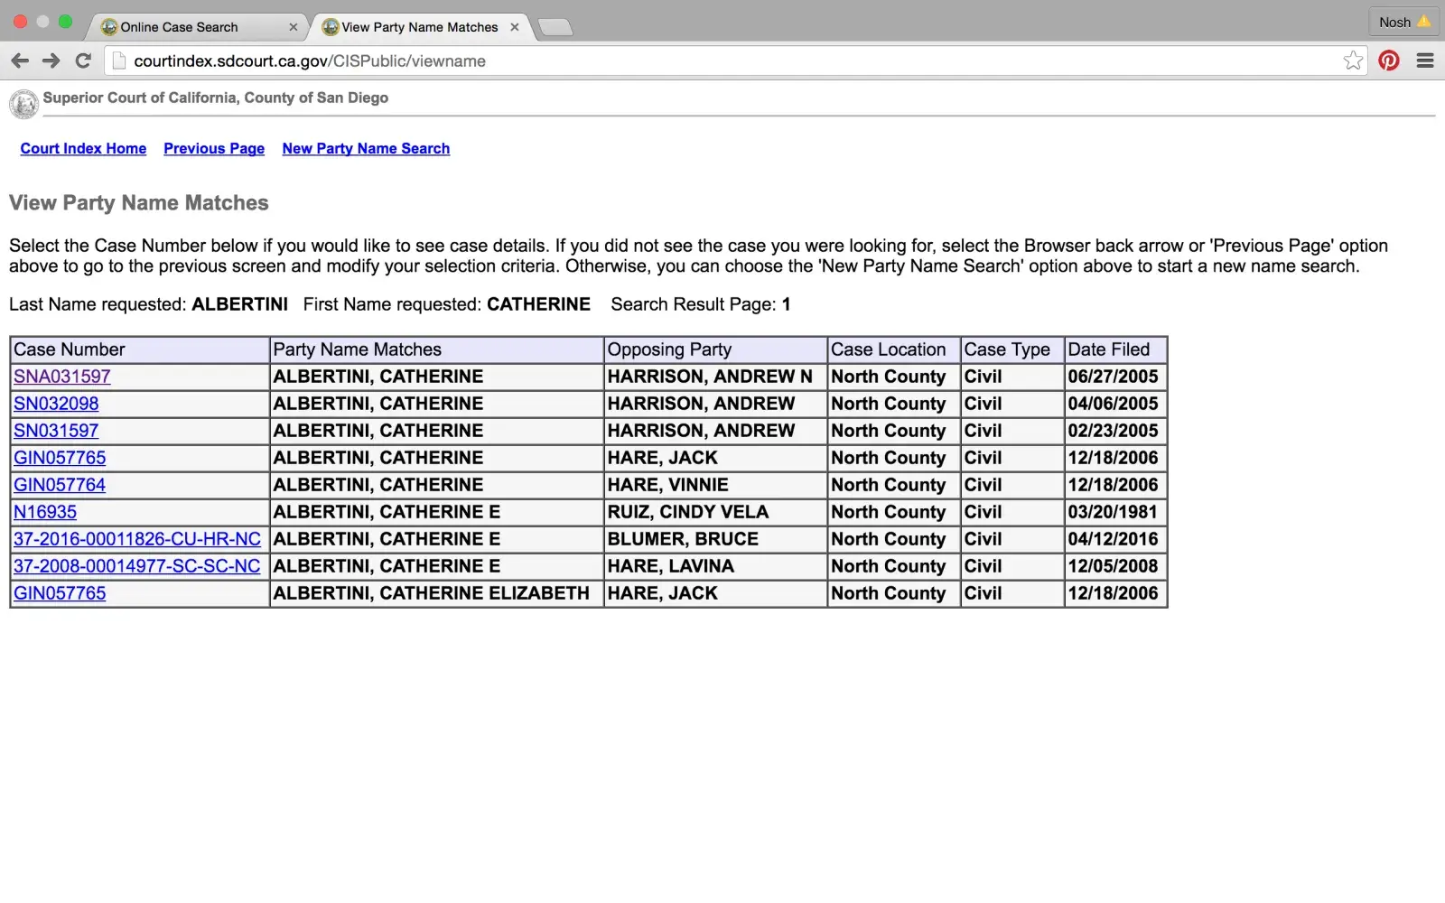Reload the page with refresh icon
The image size is (1445, 903).
83,61
